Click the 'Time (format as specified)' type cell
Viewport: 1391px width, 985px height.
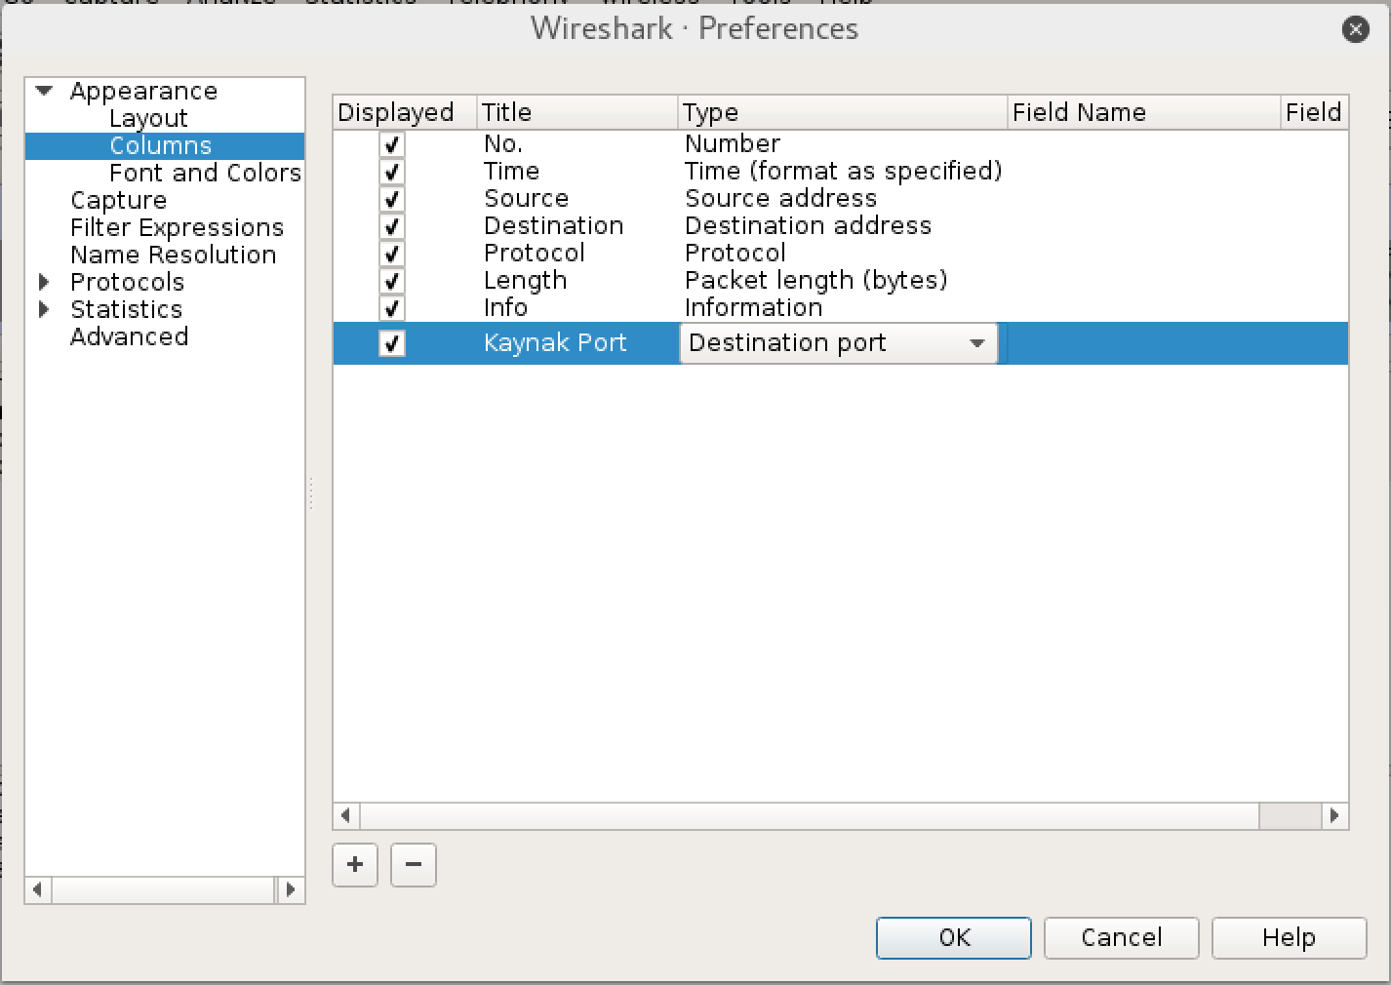pyautogui.click(x=843, y=171)
